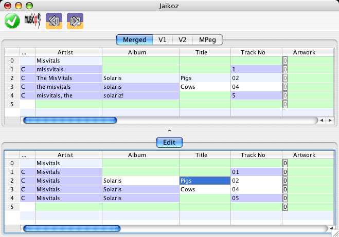
Task: Click Track No header in Edit table
Action: tap(256, 155)
